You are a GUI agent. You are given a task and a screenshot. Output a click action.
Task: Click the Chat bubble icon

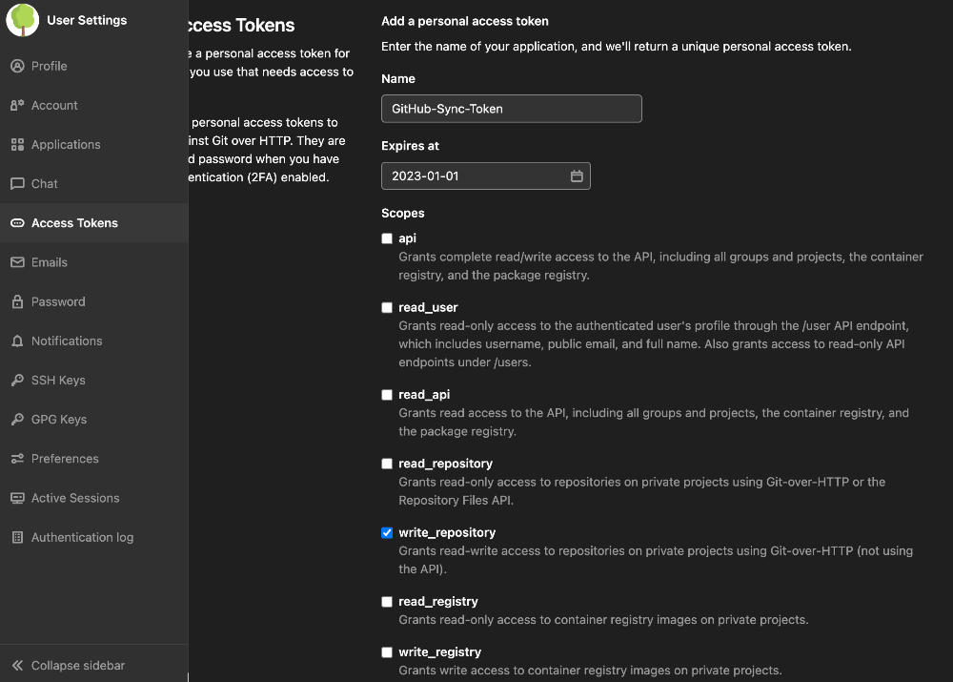point(17,184)
